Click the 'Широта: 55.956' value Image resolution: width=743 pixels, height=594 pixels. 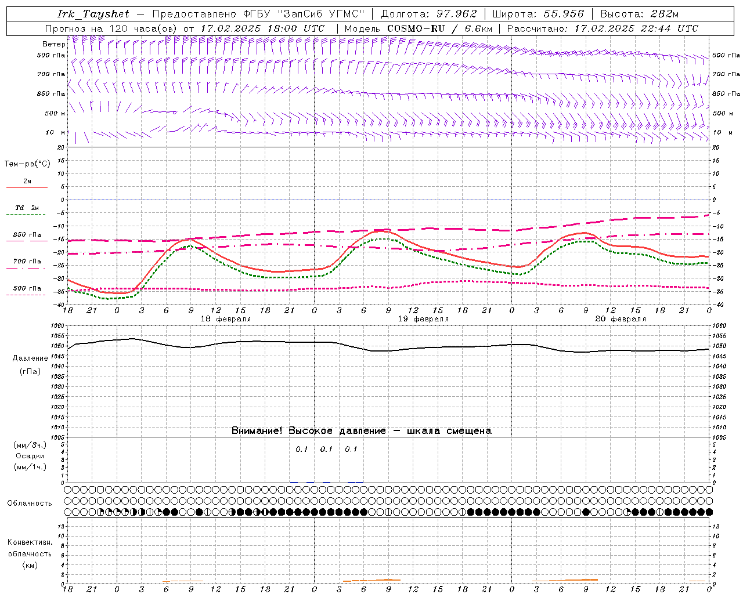[538, 14]
